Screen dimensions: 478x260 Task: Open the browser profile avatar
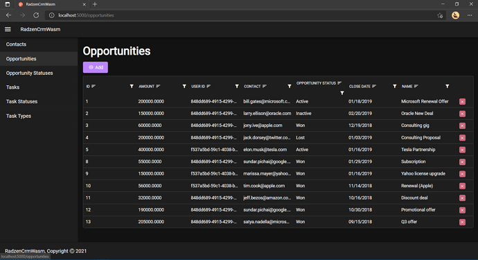[x=455, y=15]
